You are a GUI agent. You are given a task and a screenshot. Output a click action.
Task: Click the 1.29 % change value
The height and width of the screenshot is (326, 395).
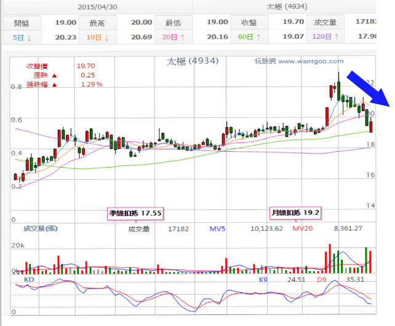pos(92,84)
